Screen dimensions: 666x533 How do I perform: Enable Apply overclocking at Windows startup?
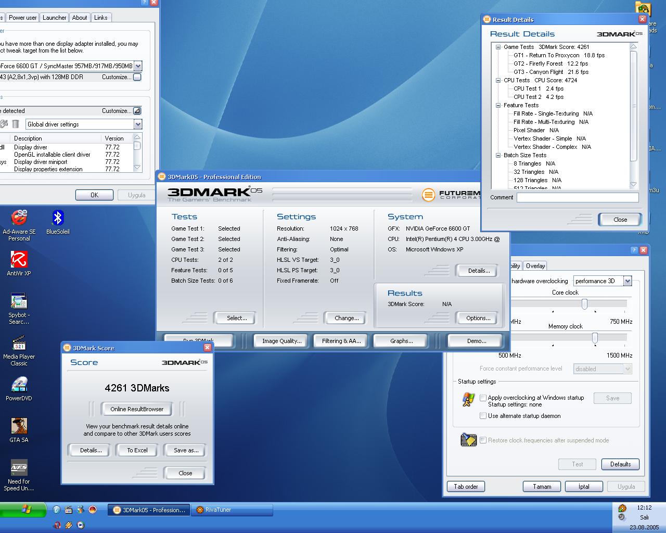[x=483, y=398]
